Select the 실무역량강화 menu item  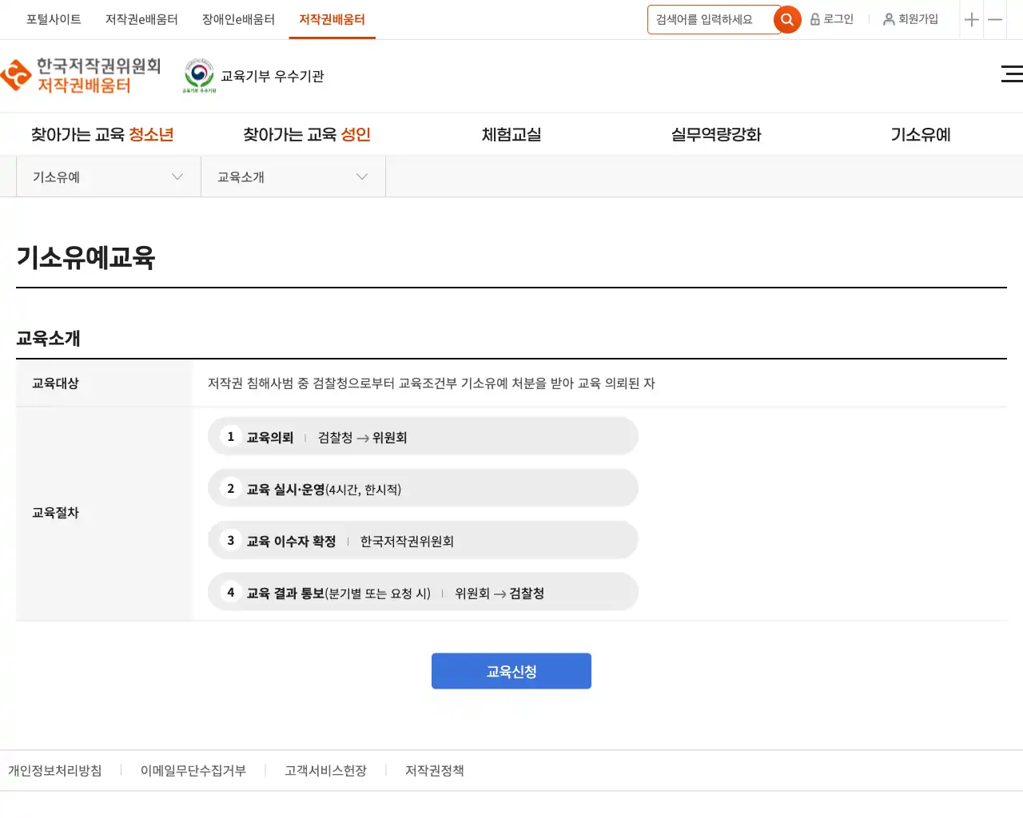(716, 135)
